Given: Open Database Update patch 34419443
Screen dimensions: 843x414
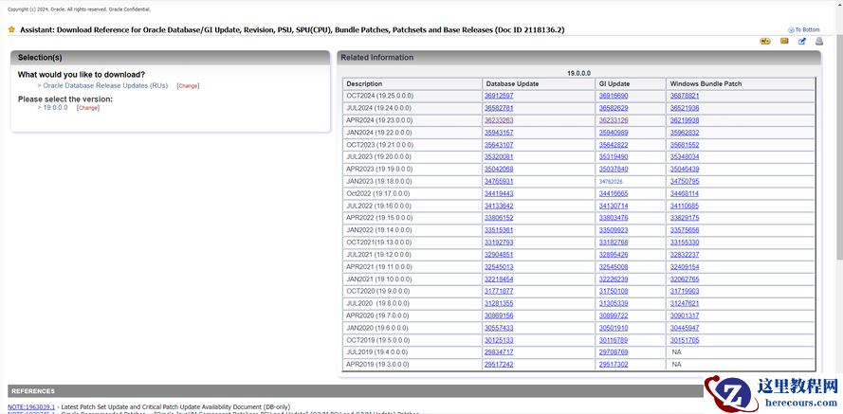Looking at the screenshot, I should 499,193.
